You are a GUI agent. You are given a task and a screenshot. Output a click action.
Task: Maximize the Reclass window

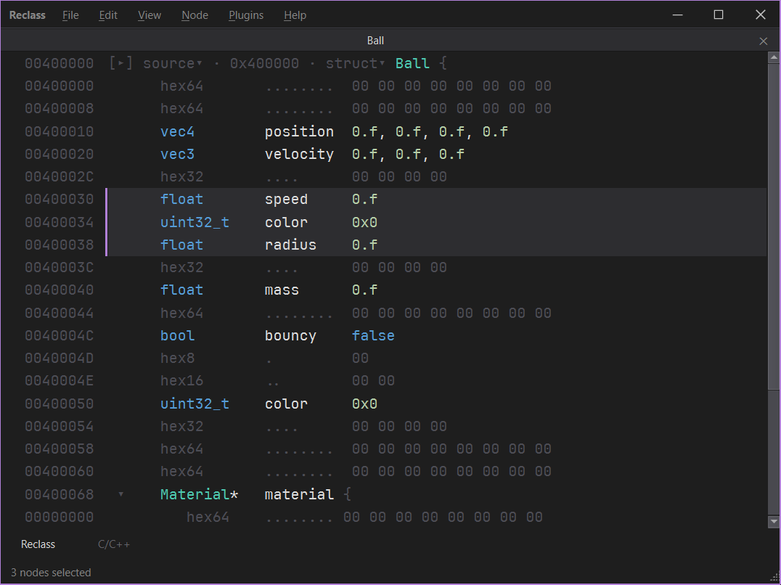(x=719, y=15)
